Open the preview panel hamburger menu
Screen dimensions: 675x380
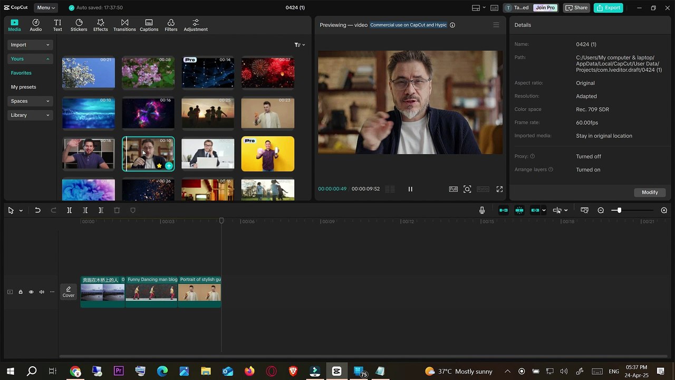click(x=496, y=25)
